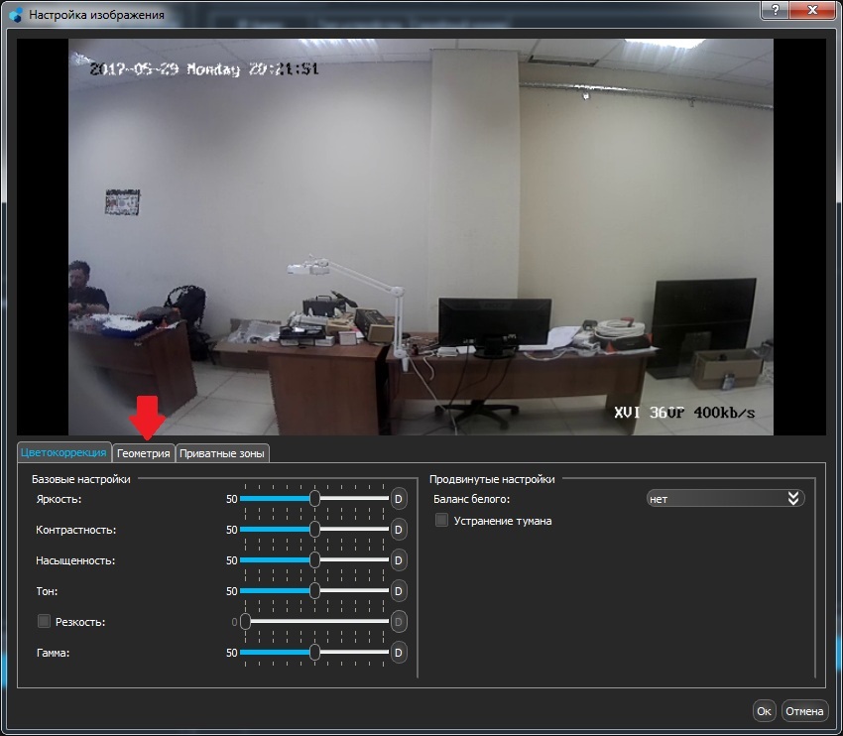Open the Приватные зоны tab
Image resolution: width=843 pixels, height=736 pixels.
pyautogui.click(x=222, y=453)
